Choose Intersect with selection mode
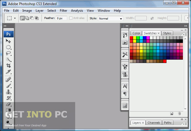Screen dimensions: 191x131 (37, 18)
